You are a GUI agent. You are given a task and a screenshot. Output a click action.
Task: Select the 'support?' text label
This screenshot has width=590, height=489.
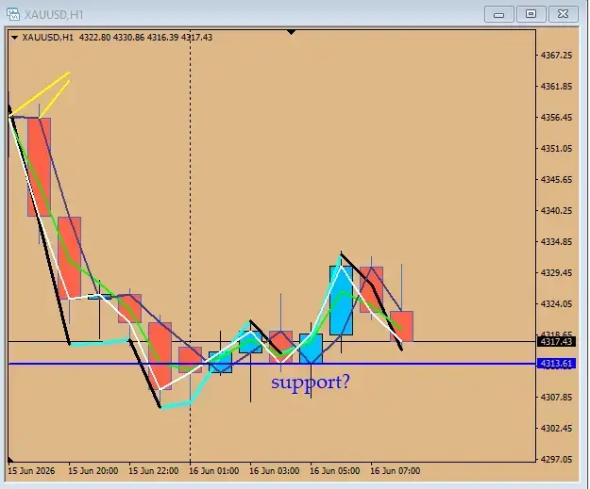pos(311,383)
